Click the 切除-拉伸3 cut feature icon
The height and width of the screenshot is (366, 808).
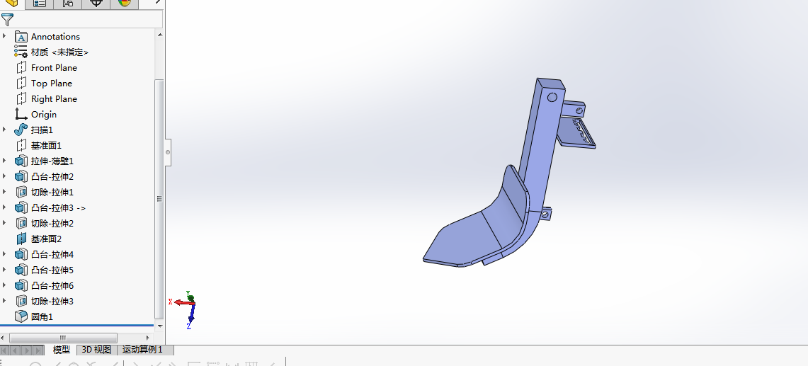click(x=21, y=301)
